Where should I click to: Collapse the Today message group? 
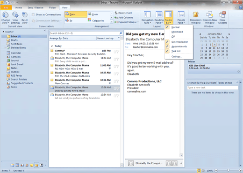pos(52,46)
